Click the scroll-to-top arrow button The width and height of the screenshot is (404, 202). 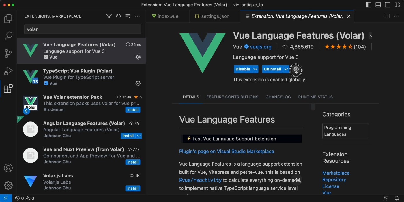pyautogui.click(x=297, y=180)
